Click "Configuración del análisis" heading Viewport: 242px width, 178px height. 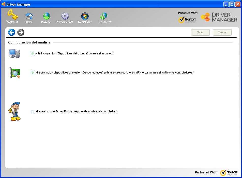coord(29,42)
